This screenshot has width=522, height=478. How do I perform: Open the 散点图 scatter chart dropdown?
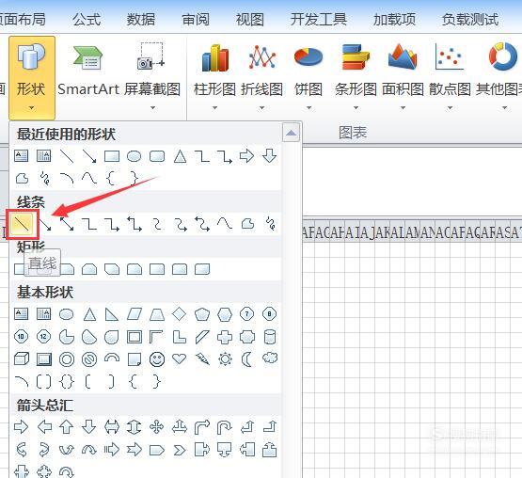450,76
